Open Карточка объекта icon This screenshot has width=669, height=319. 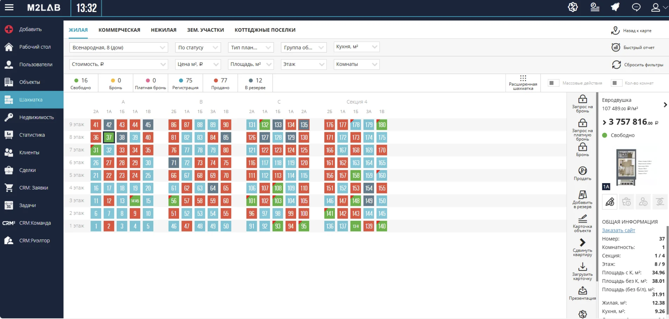[x=582, y=219]
